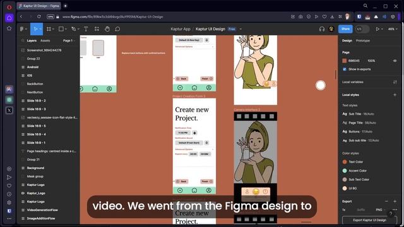Open Present options dropdown arrow
The width and height of the screenshot is (404, 227).
pos(382,29)
